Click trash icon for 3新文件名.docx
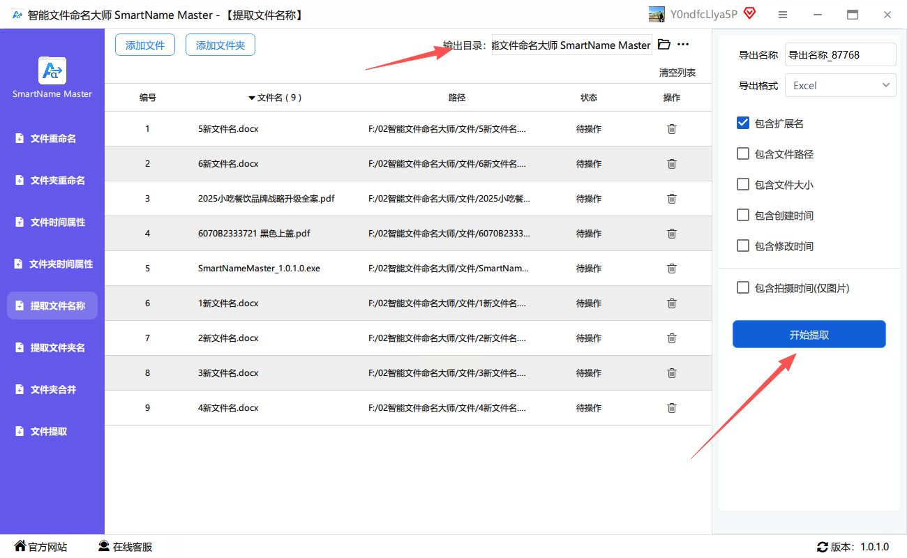 tap(672, 373)
